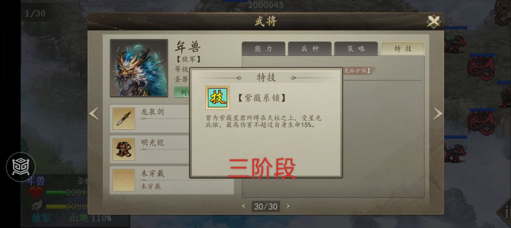Switch to the 能力 tab
This screenshot has height=228, width=511.
click(264, 49)
